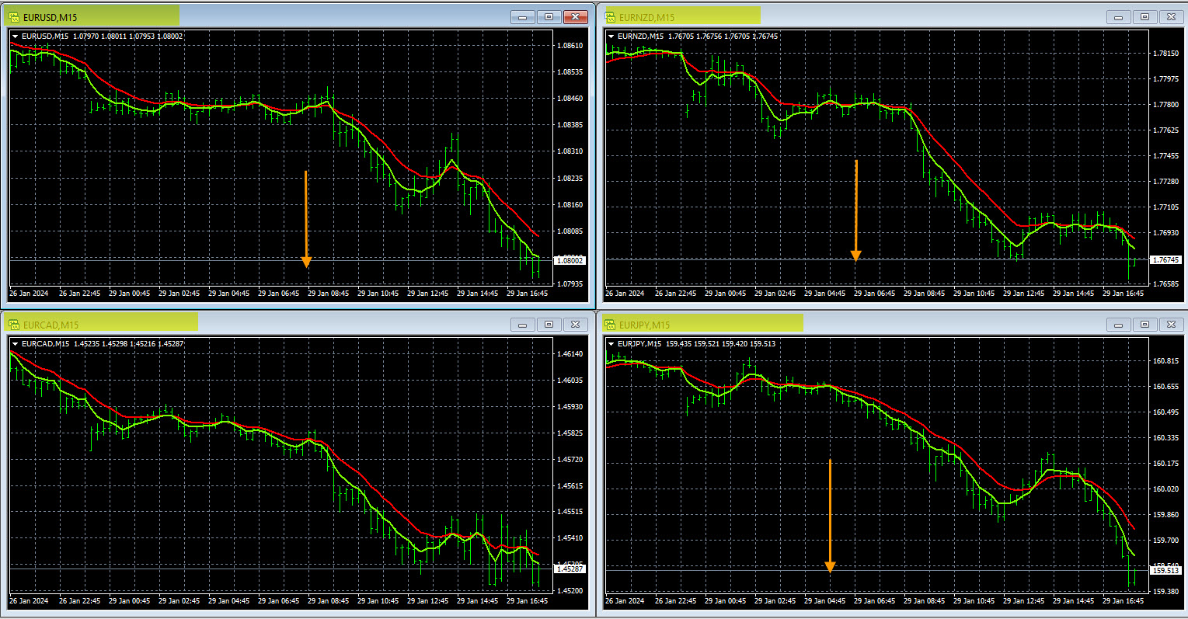Select the orange arrow on EURNZD chart
This screenshot has height=619, width=1188.
[855, 210]
